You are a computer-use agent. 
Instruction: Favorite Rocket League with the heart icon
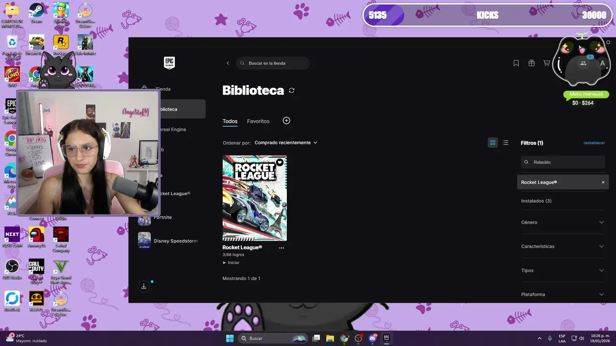click(x=280, y=162)
